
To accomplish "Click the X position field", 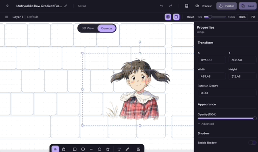I will coord(212,60).
